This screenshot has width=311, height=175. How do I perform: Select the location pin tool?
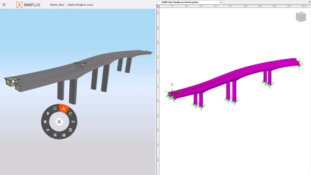pos(48,114)
